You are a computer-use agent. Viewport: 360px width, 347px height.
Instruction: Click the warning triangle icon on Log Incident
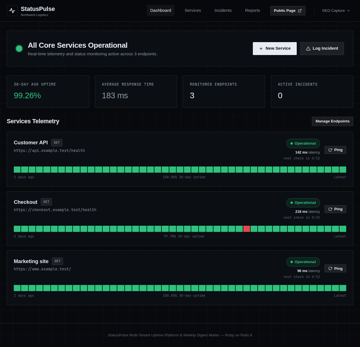pyautogui.click(x=308, y=49)
